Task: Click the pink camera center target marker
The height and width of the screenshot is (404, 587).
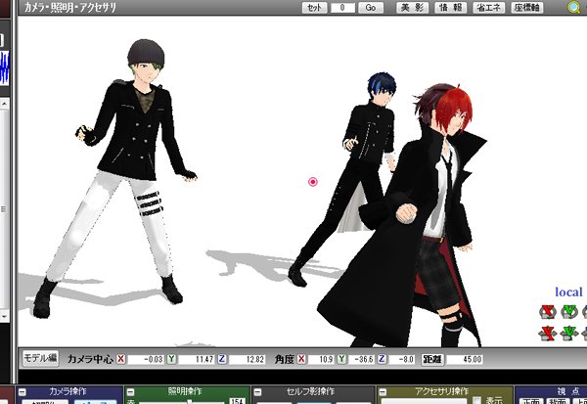Action: pos(313,182)
